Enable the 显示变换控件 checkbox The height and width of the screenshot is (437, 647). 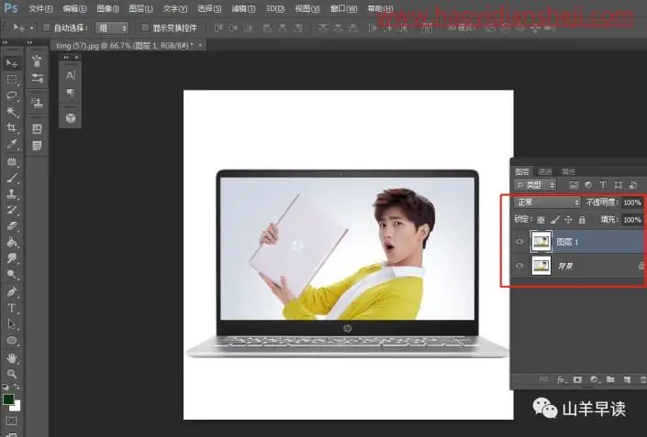[144, 27]
